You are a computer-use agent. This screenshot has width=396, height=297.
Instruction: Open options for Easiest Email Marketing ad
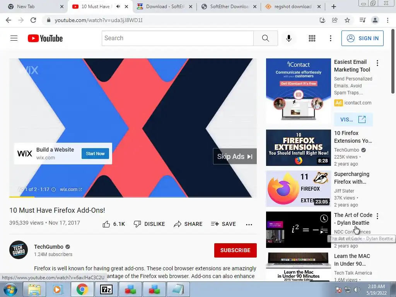click(x=377, y=63)
